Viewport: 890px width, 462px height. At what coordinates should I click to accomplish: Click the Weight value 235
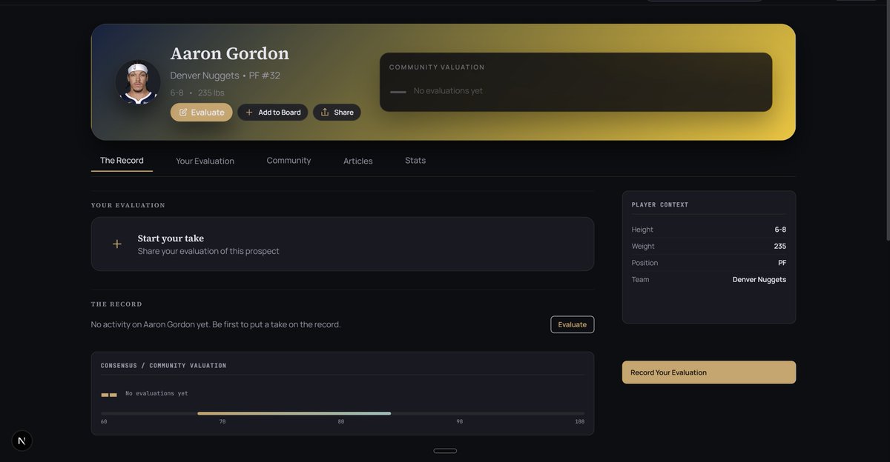click(780, 247)
